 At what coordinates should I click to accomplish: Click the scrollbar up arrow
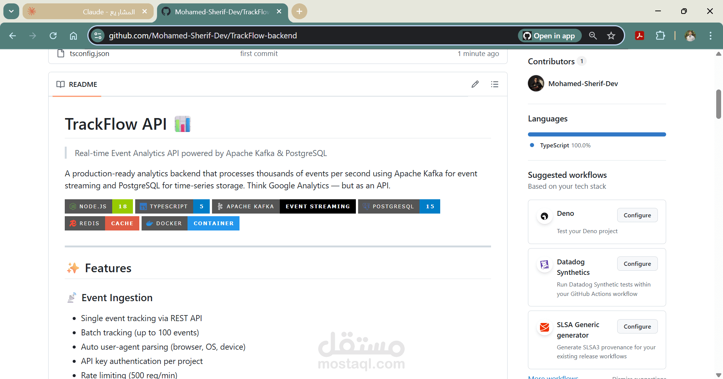point(718,54)
